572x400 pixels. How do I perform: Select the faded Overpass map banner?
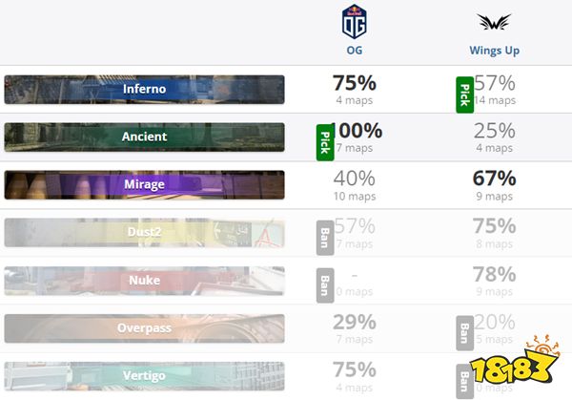[x=145, y=328]
